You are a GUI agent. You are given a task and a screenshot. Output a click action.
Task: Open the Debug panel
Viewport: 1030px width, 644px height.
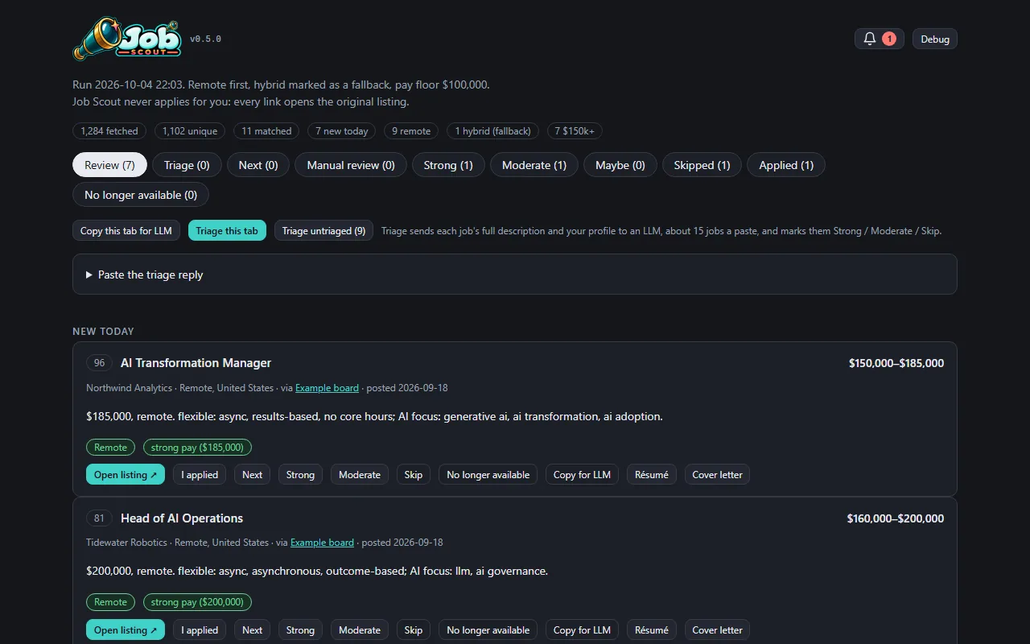click(935, 39)
